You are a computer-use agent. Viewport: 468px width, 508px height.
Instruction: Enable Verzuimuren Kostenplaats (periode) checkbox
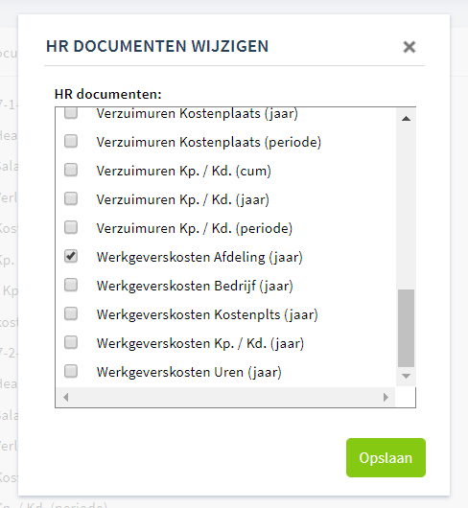[x=71, y=141]
